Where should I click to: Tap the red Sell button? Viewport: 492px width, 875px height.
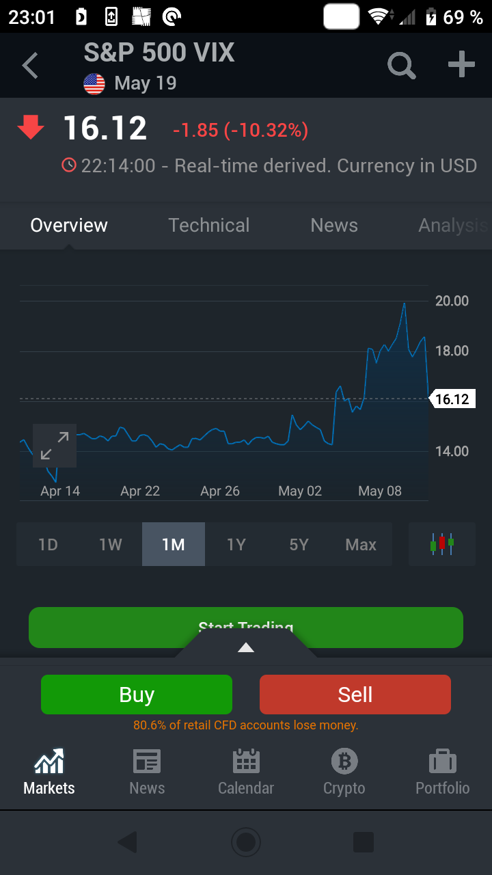355,695
